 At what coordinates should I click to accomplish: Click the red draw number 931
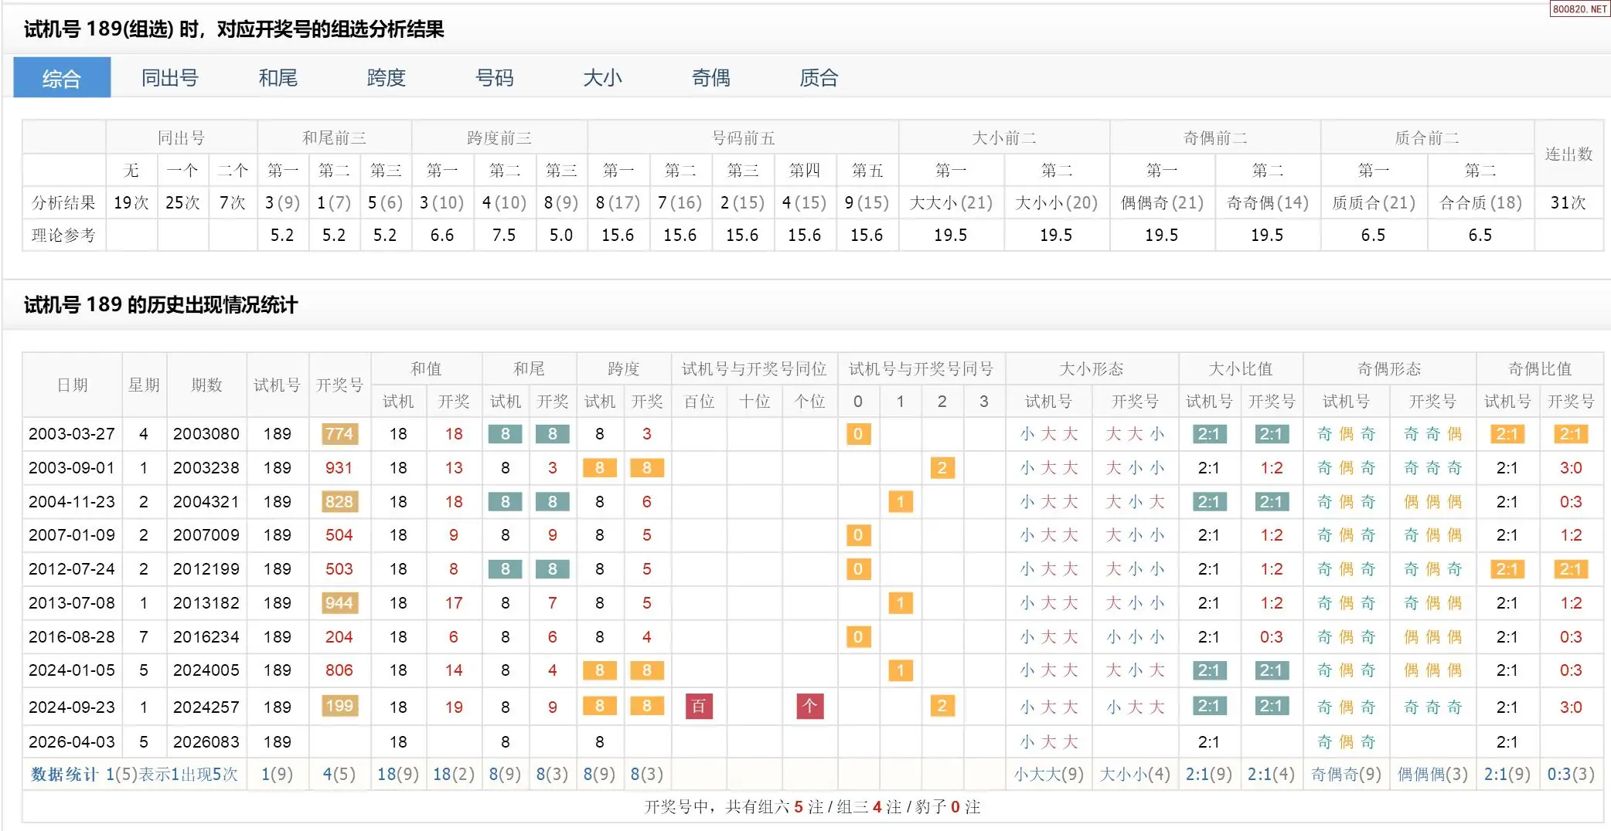(339, 468)
